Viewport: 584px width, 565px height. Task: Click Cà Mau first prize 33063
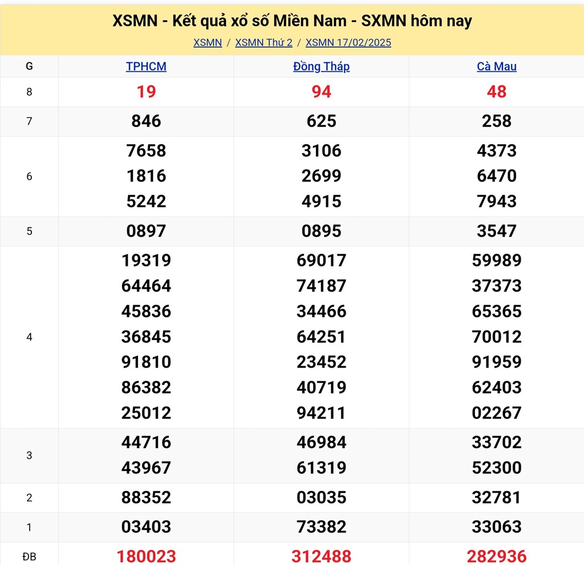[497, 527]
